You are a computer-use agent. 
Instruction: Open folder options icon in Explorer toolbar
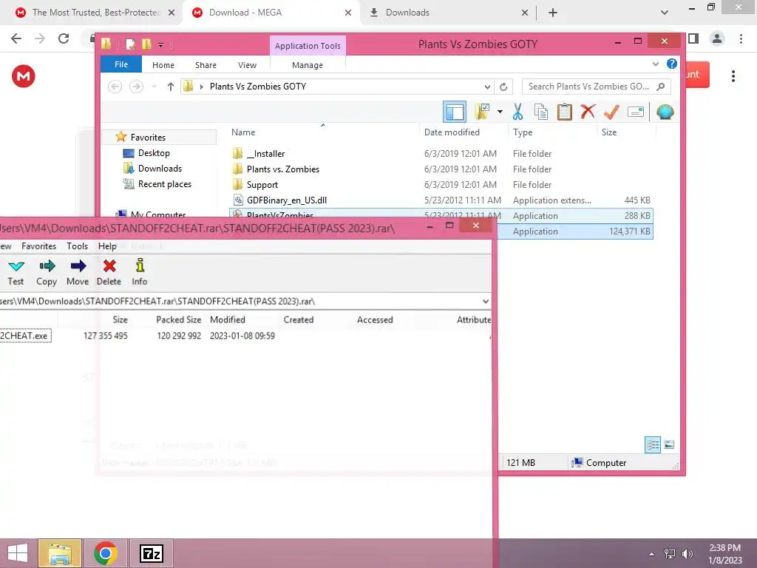tap(482, 112)
